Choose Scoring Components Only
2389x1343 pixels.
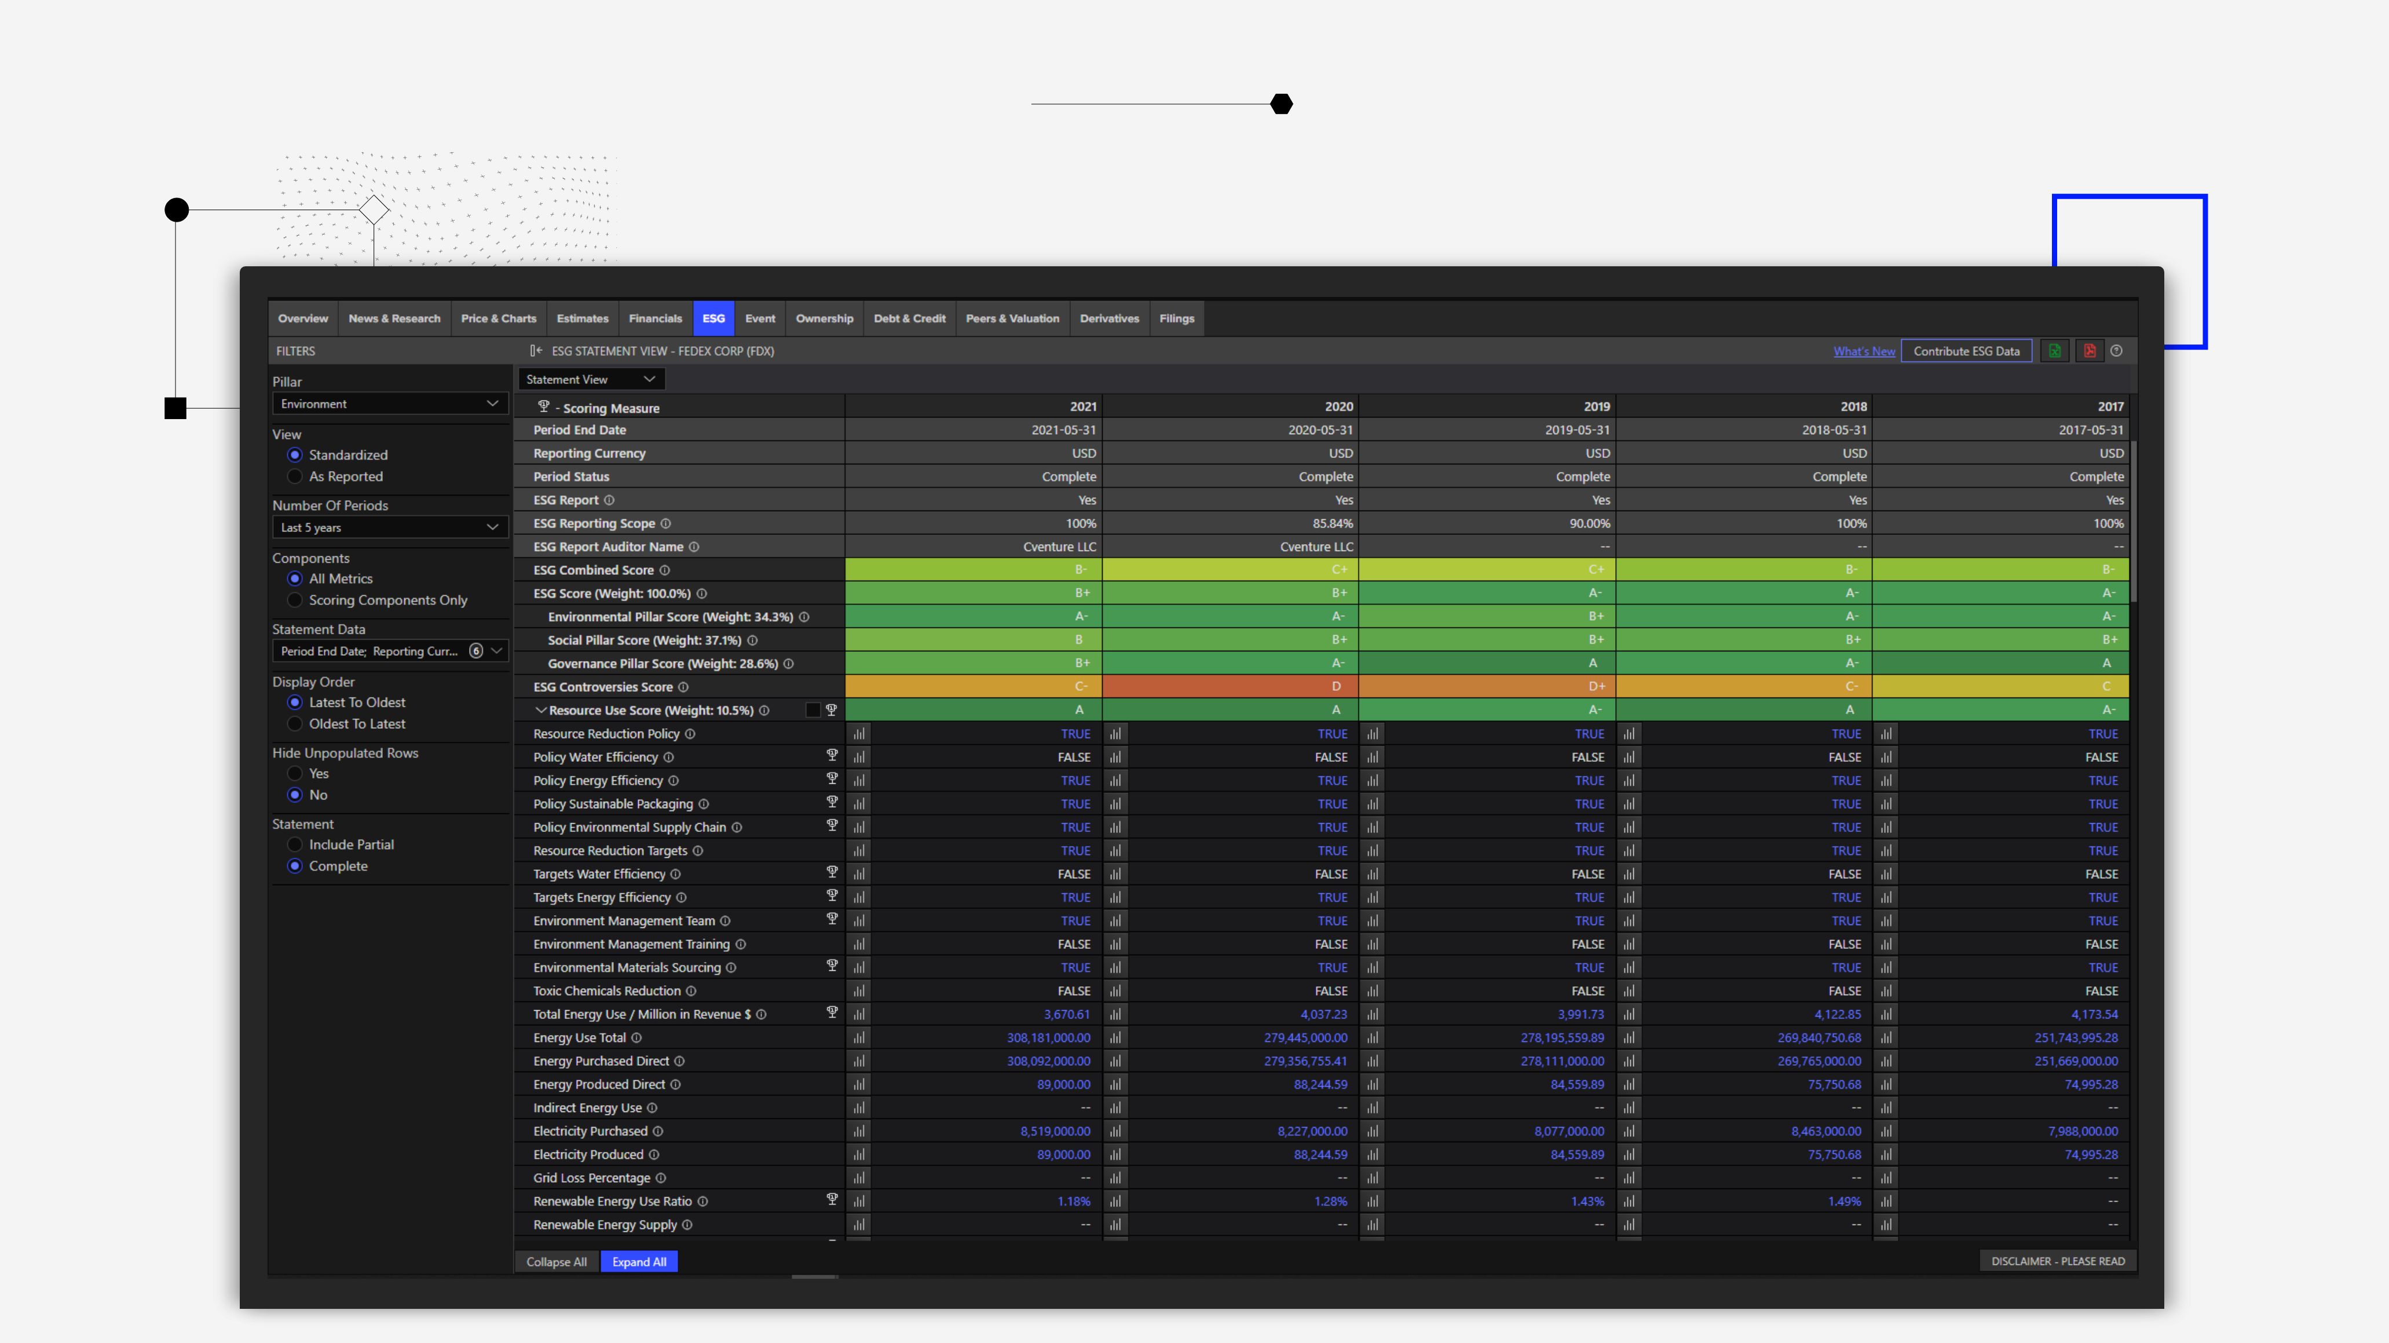(295, 601)
